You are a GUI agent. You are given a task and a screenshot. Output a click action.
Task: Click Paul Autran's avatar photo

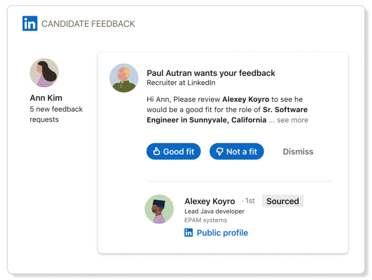(123, 78)
